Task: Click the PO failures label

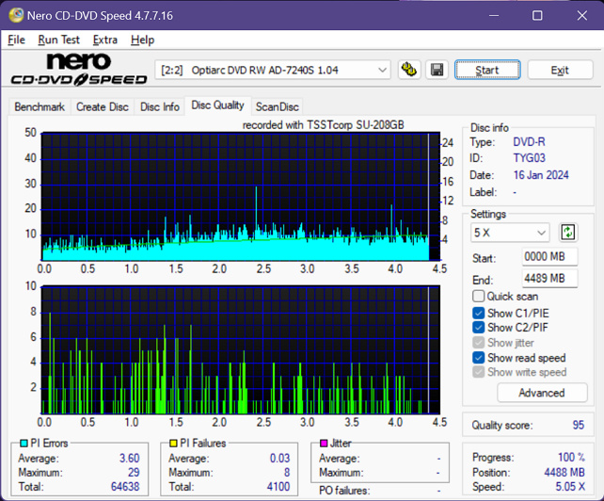Action: tap(344, 491)
